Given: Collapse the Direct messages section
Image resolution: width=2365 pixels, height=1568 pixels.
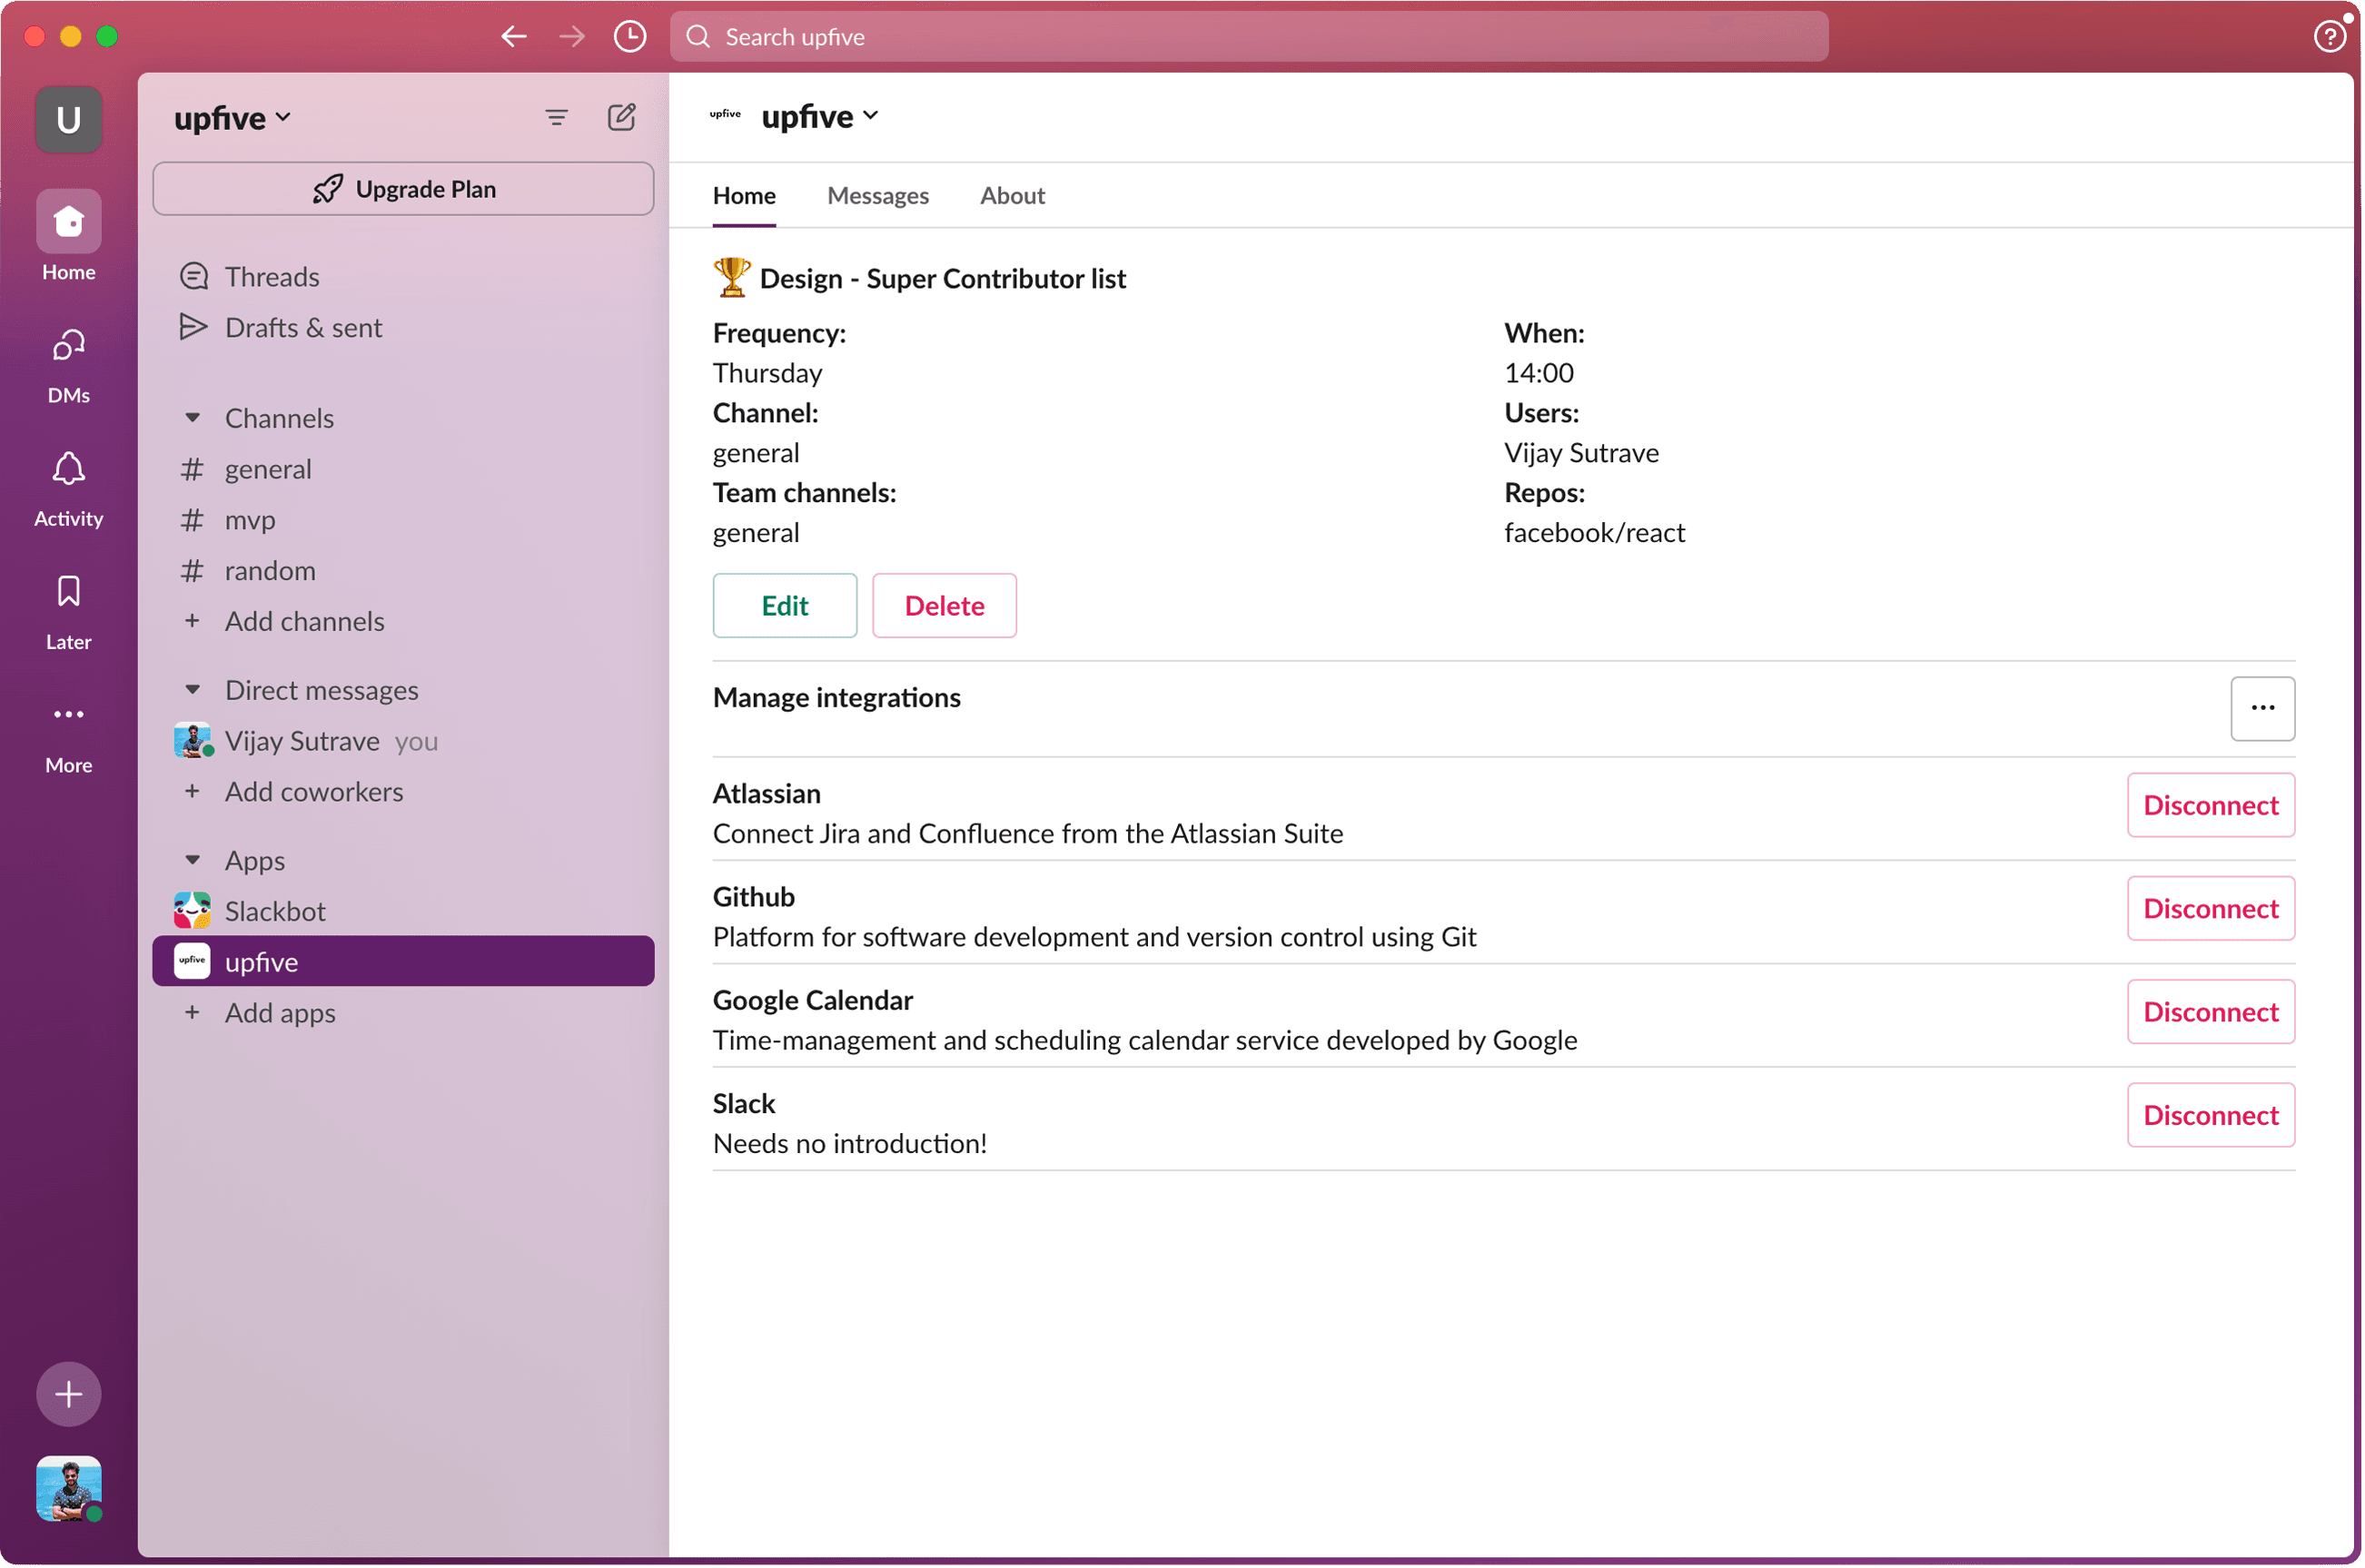Looking at the screenshot, I should click(x=193, y=690).
